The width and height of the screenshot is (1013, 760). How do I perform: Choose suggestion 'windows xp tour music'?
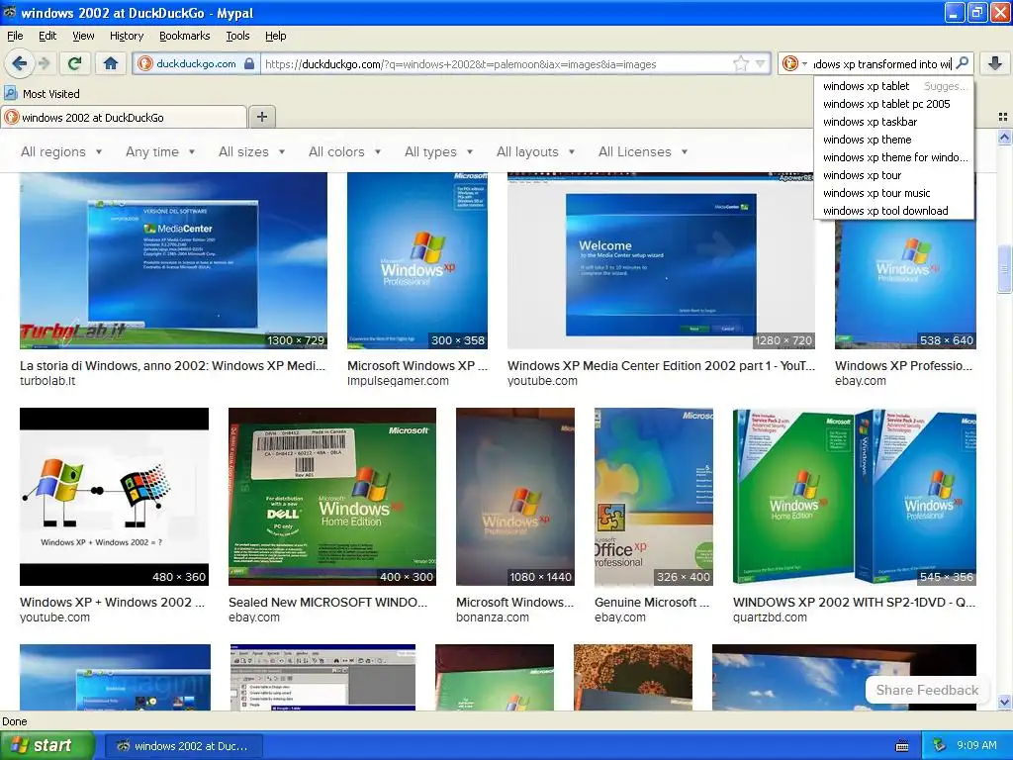[x=894, y=193]
